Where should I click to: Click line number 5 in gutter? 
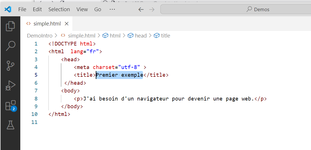coord(36,75)
